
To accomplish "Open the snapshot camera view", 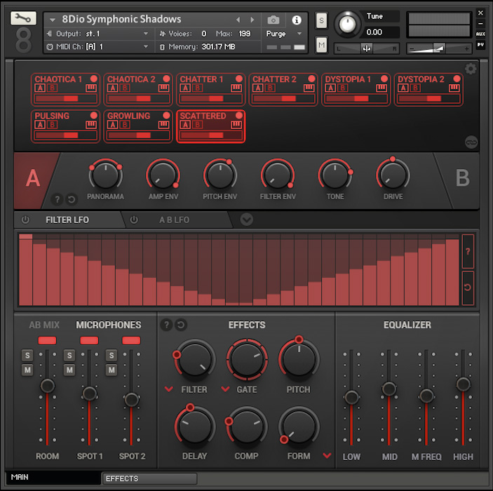I will (273, 20).
